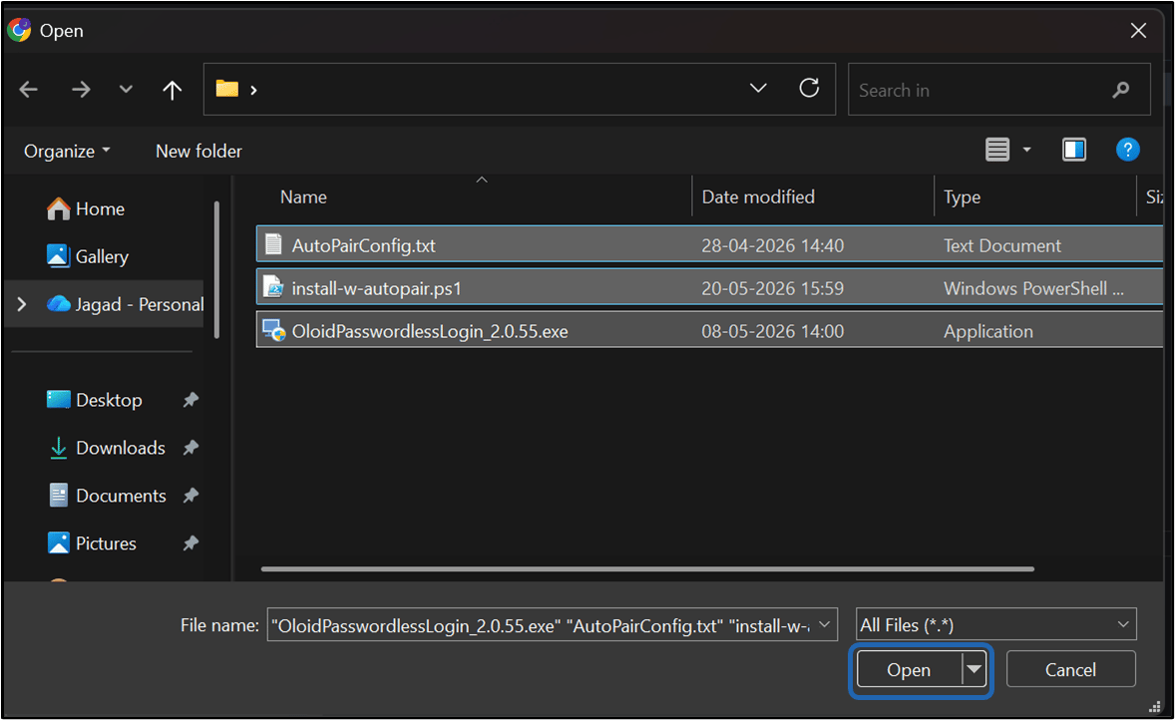Sort by Date modified column
Screen dimensions: 1175x720
[758, 197]
